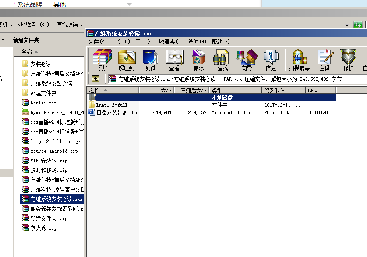Sort archive list by 大小 column
Screen dimensions: 367x257
coord(157,90)
